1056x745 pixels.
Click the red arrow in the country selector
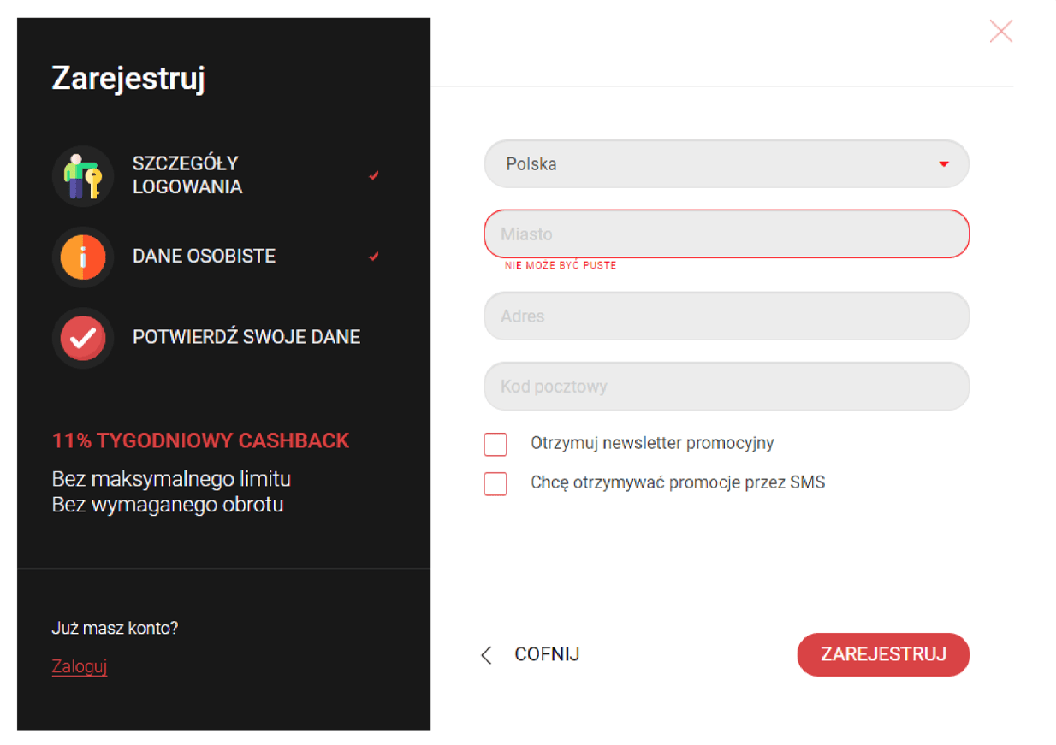click(944, 164)
